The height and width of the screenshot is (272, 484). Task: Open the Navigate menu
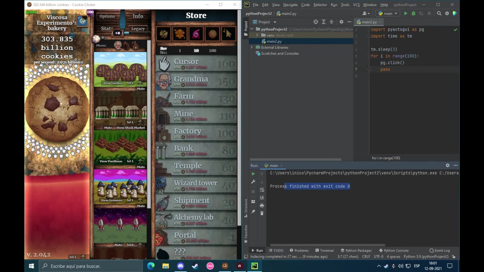click(290, 5)
